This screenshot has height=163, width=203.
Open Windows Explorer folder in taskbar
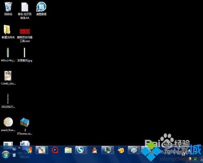click(x=68, y=150)
